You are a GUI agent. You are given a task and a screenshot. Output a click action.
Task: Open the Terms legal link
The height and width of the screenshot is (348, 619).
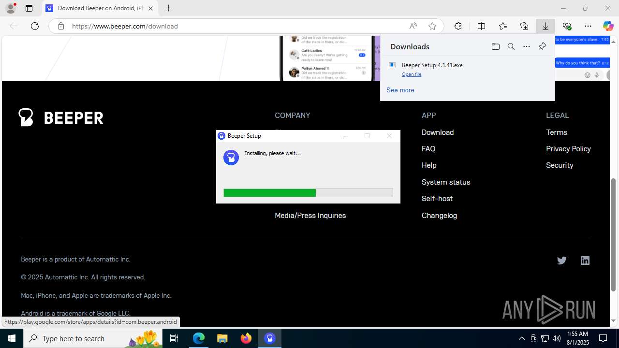[557, 132]
